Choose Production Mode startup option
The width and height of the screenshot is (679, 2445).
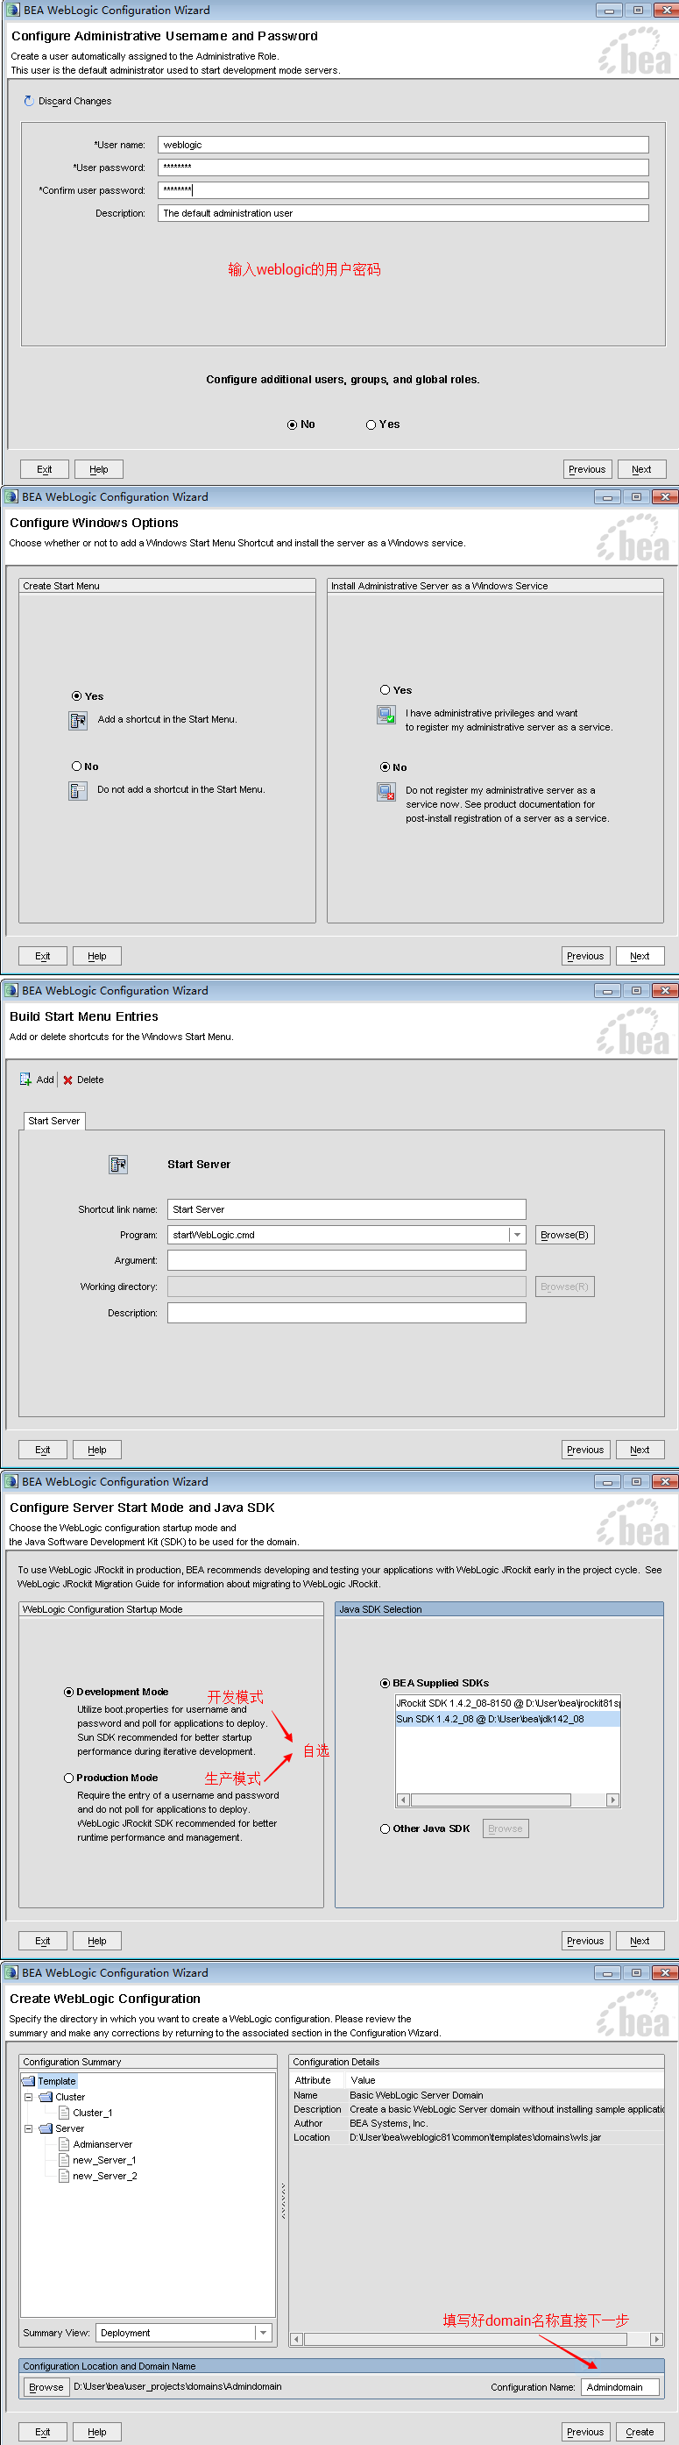click(x=69, y=1778)
